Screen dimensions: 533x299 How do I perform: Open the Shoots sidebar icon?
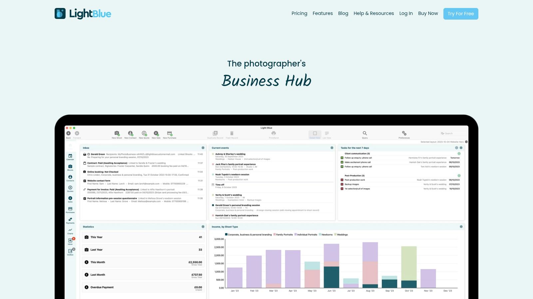point(70,167)
